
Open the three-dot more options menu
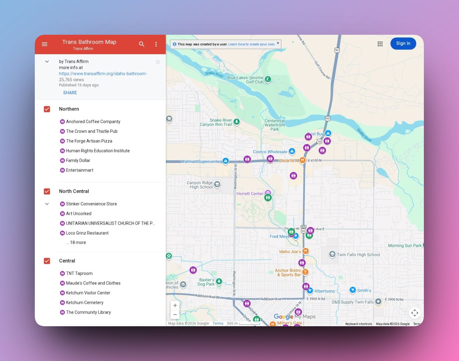156,44
